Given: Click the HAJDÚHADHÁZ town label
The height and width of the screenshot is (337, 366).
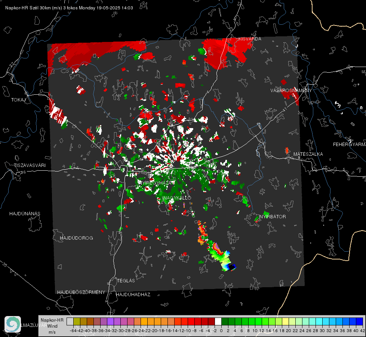Looking at the screenshot, I should (x=133, y=294).
